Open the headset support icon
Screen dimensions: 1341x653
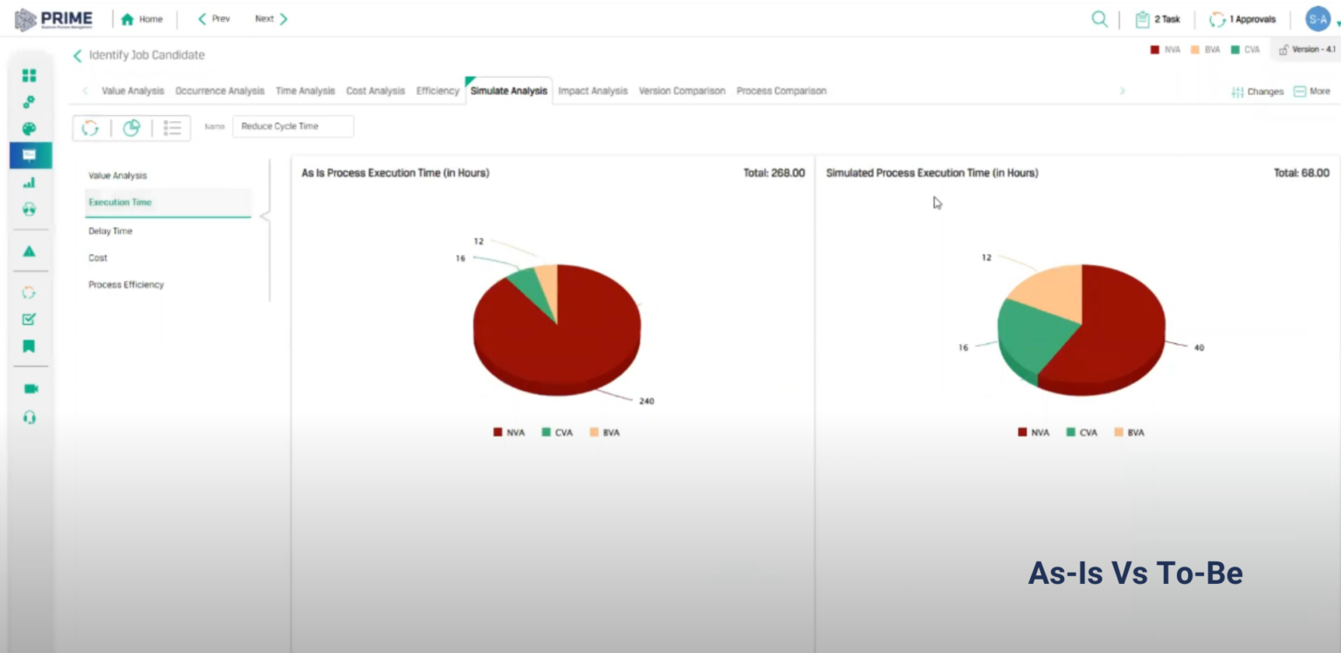[x=30, y=417]
